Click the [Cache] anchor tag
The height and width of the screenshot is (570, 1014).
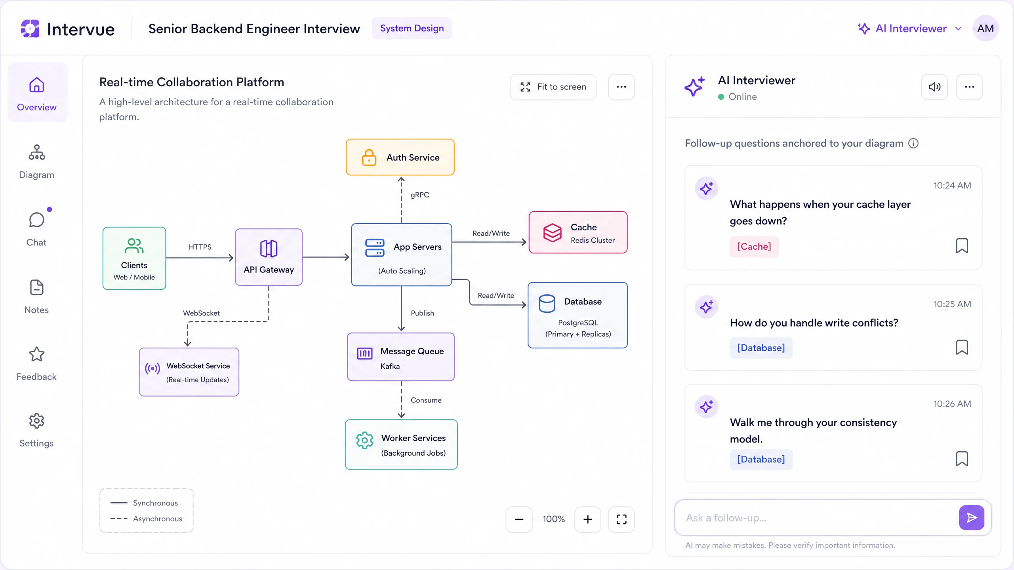754,247
